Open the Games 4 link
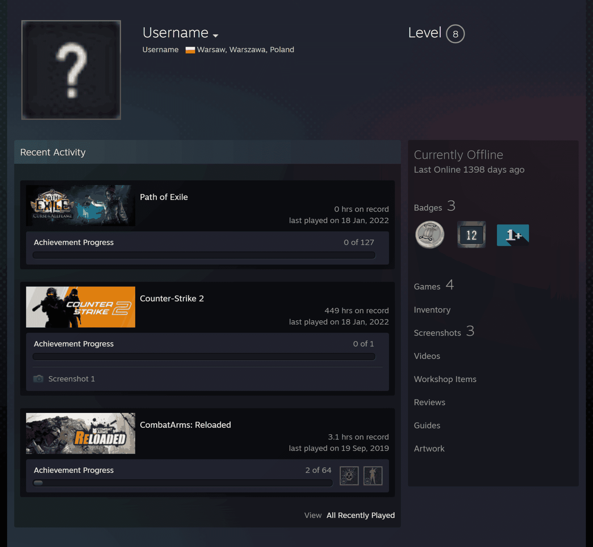This screenshot has height=547, width=593. click(434, 285)
